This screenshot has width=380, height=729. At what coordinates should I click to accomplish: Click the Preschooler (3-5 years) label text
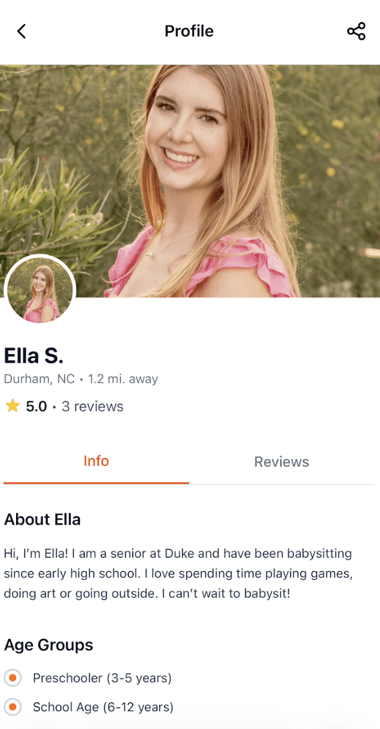(102, 678)
